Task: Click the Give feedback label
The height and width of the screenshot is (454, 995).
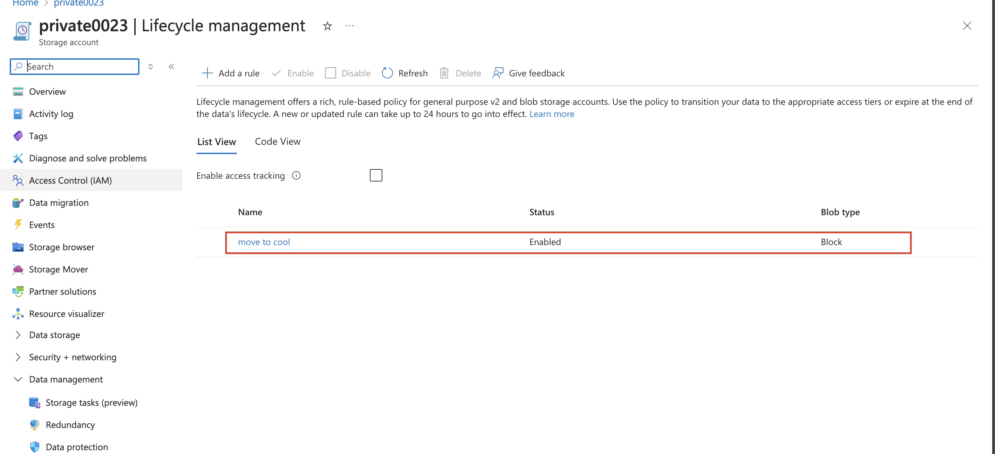Action: [536, 73]
